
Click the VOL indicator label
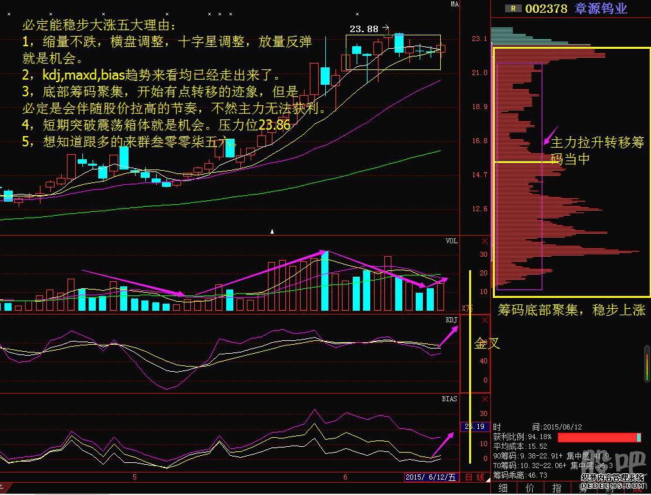pos(452,241)
